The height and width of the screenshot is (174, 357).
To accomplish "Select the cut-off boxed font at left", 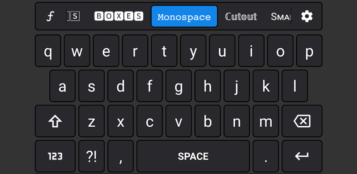I will pyautogui.click(x=74, y=16).
